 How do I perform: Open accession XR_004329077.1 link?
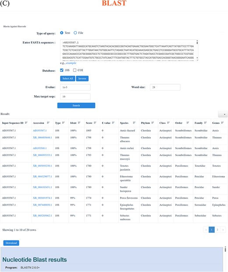(x=42, y=176)
